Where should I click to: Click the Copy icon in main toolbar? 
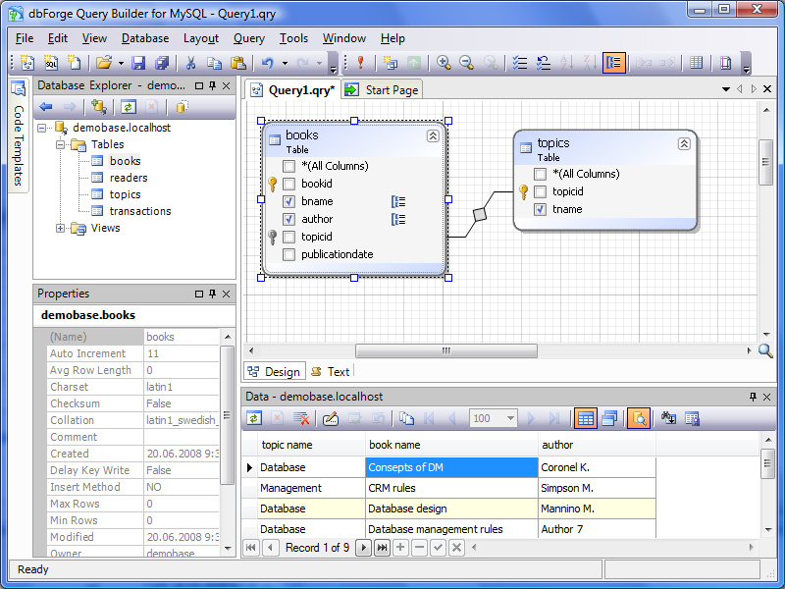pyautogui.click(x=214, y=63)
